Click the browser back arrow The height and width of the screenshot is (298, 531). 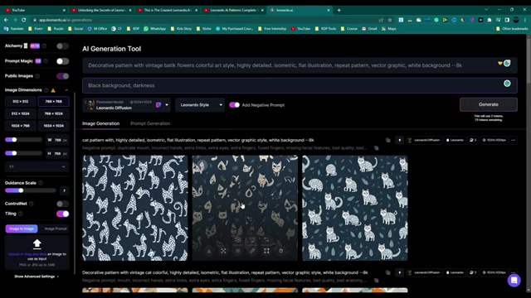coord(6,20)
